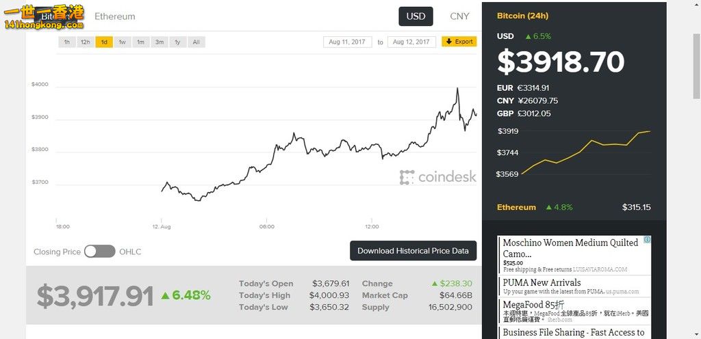
Task: Open the end date field Aug 12, 2017
Action: click(411, 42)
